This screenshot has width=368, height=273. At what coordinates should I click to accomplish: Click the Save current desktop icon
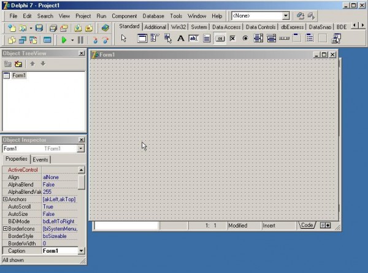[x=301, y=16]
